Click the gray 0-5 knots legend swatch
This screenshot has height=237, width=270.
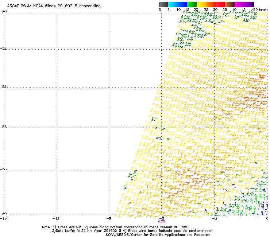tap(163, 4)
